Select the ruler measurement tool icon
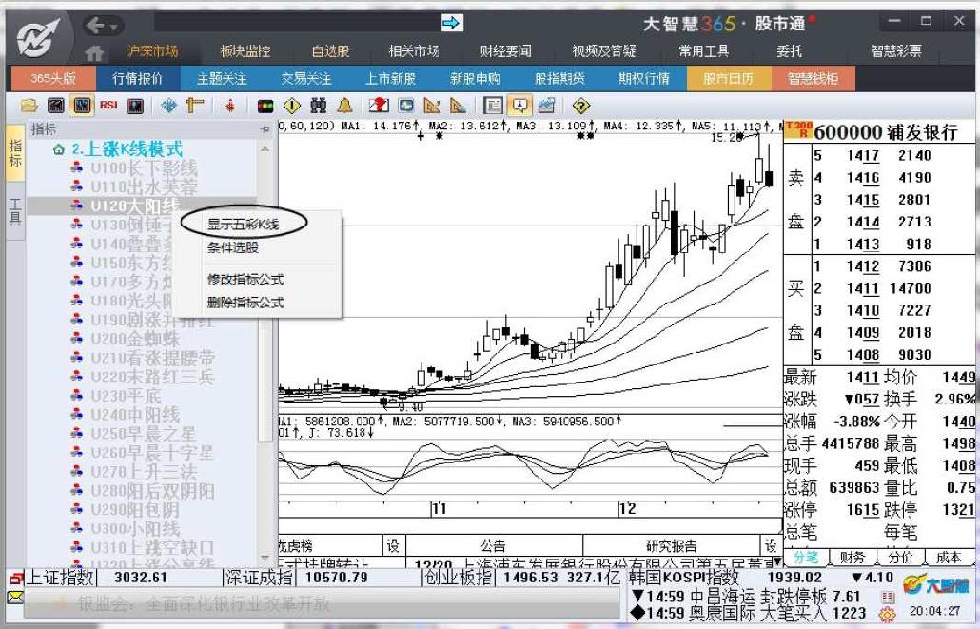The width and height of the screenshot is (980, 629). coord(195,105)
